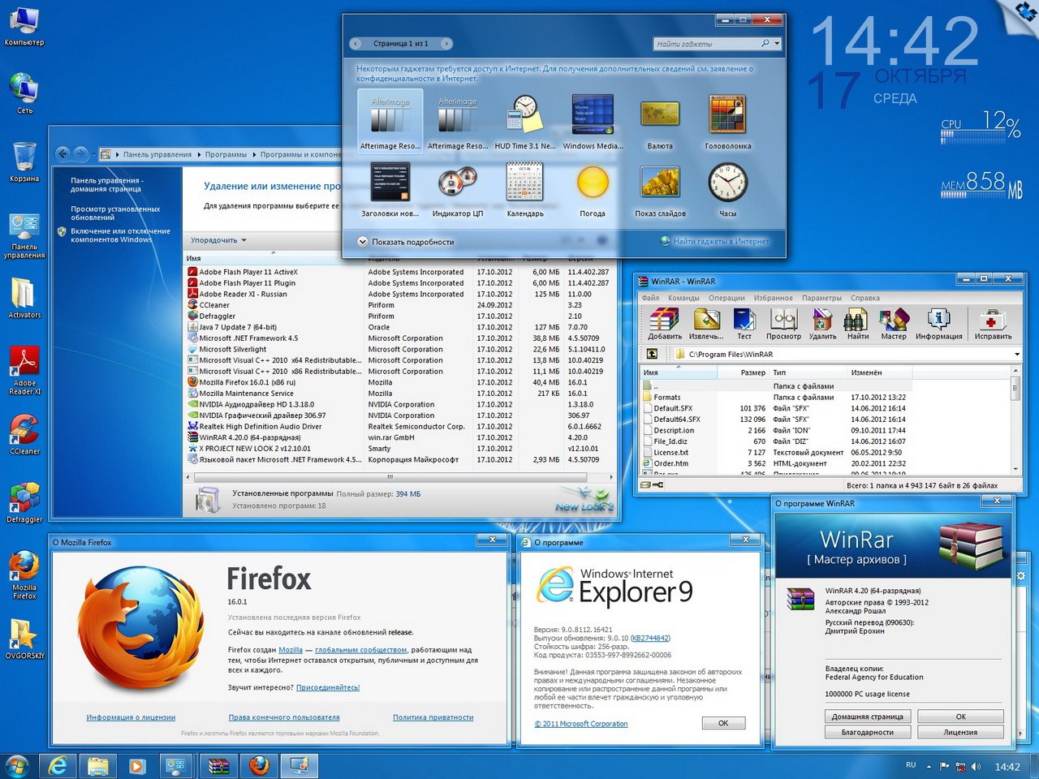Select the CCleaner row in programs list
The image size is (1039, 779).
398,305
